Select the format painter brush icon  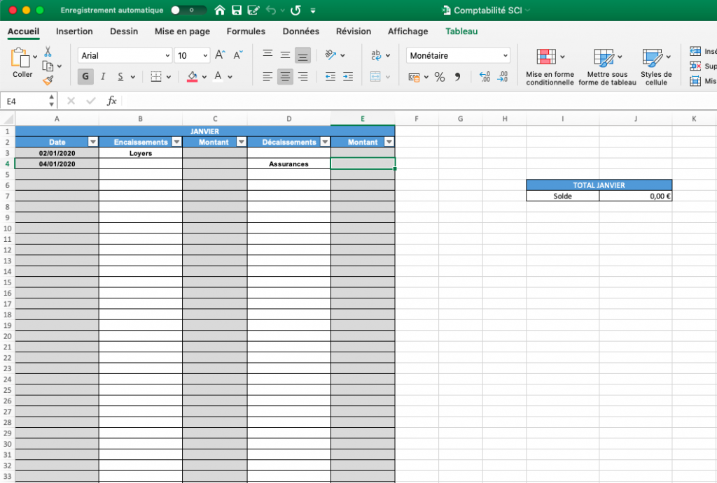click(48, 80)
